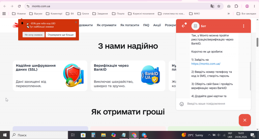The width and height of the screenshot is (259, 139).
Task: Open the Завдання bookmark folder
Action: 100,13
